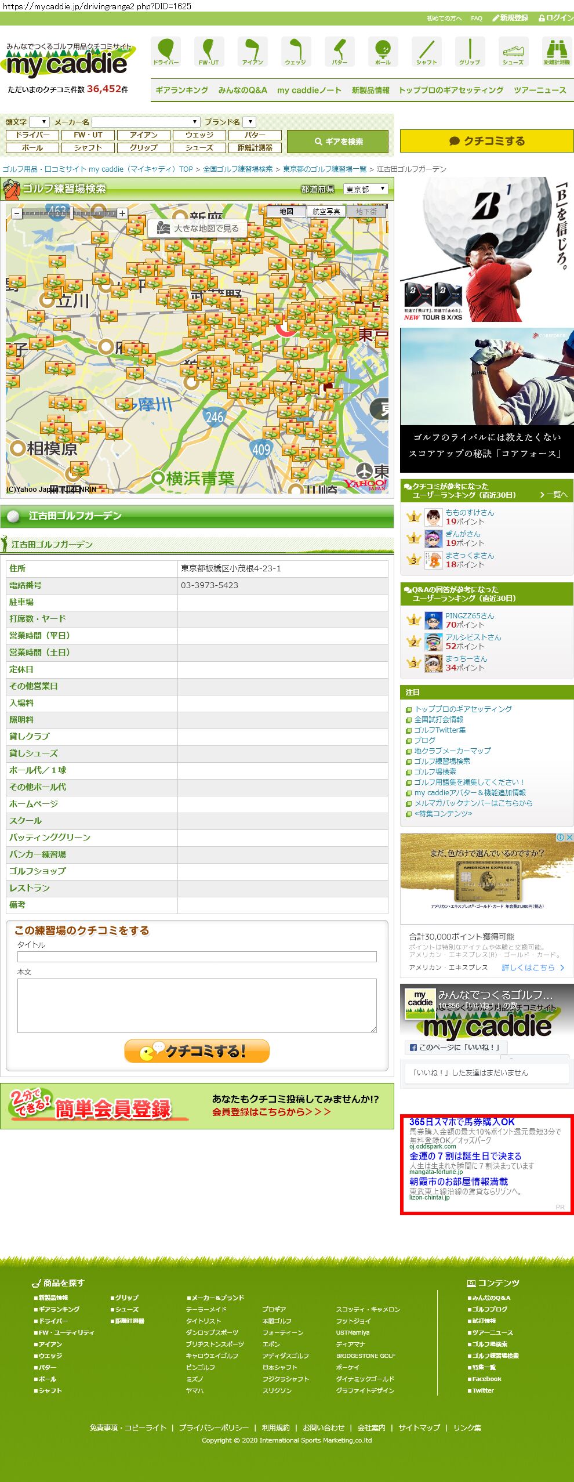
Task: Open the Shoes (シューズ) category icon
Action: (513, 52)
